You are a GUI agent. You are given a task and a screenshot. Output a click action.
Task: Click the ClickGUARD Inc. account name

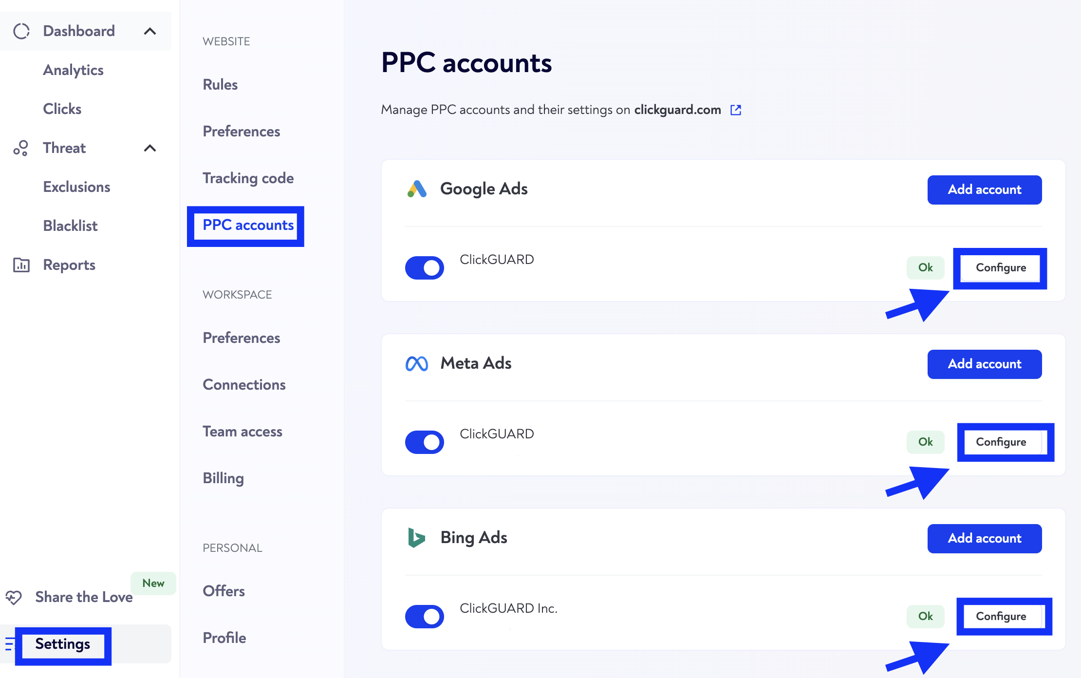pyautogui.click(x=508, y=608)
